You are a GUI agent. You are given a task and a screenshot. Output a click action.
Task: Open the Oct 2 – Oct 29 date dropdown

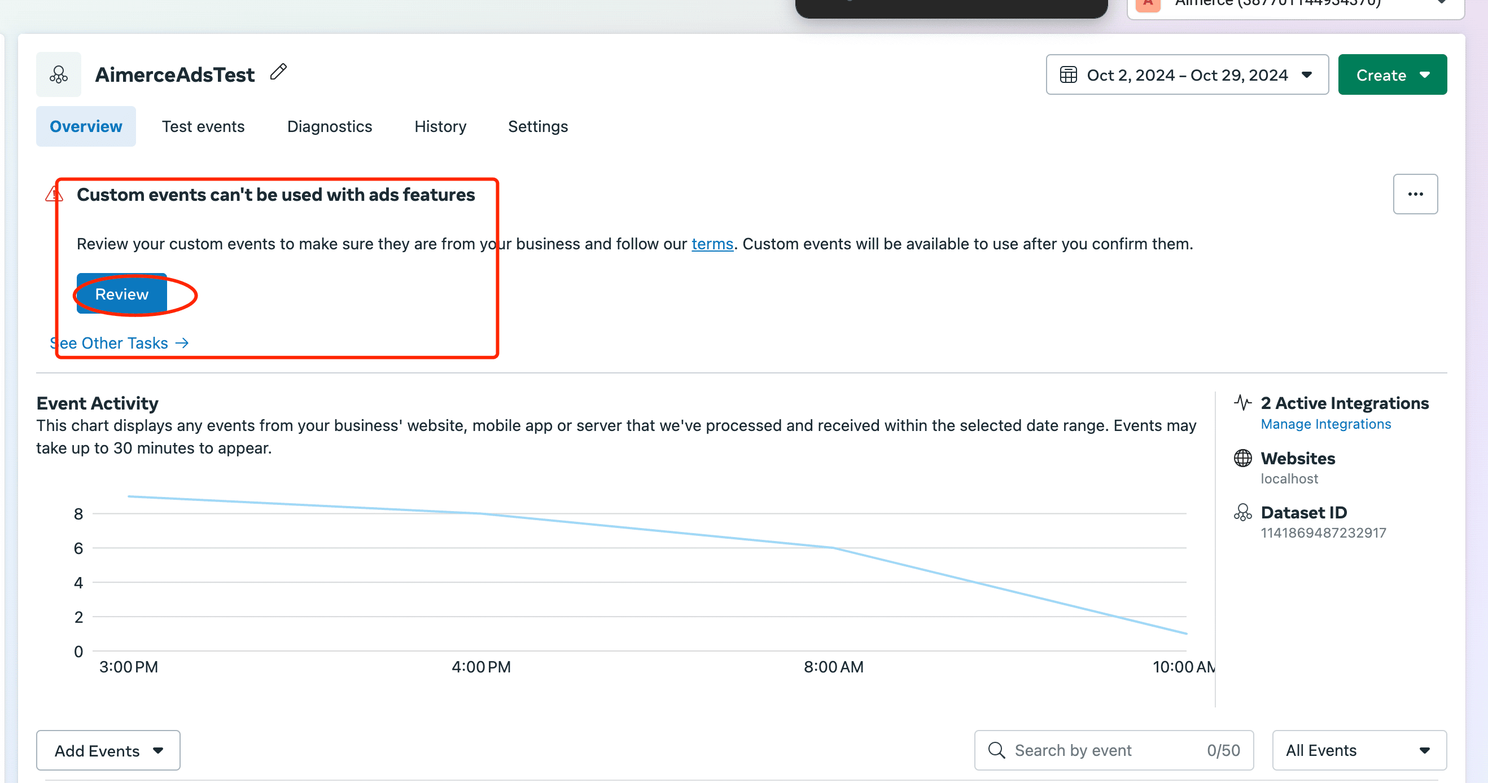click(1187, 75)
